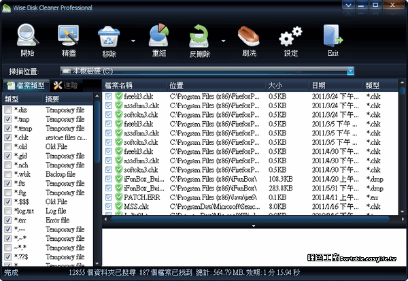Screen dimensions: 408x281
Task: Click file list scroll right arrow
Action: pos(403,219)
